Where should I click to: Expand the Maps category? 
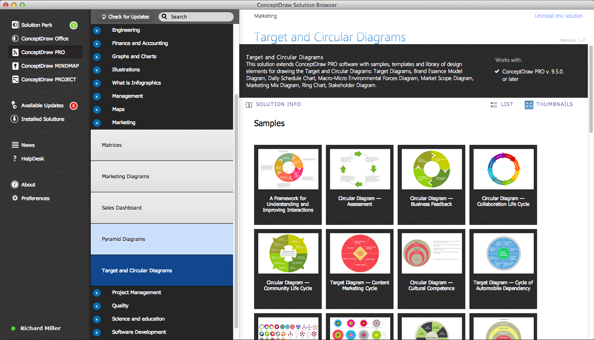point(97,110)
